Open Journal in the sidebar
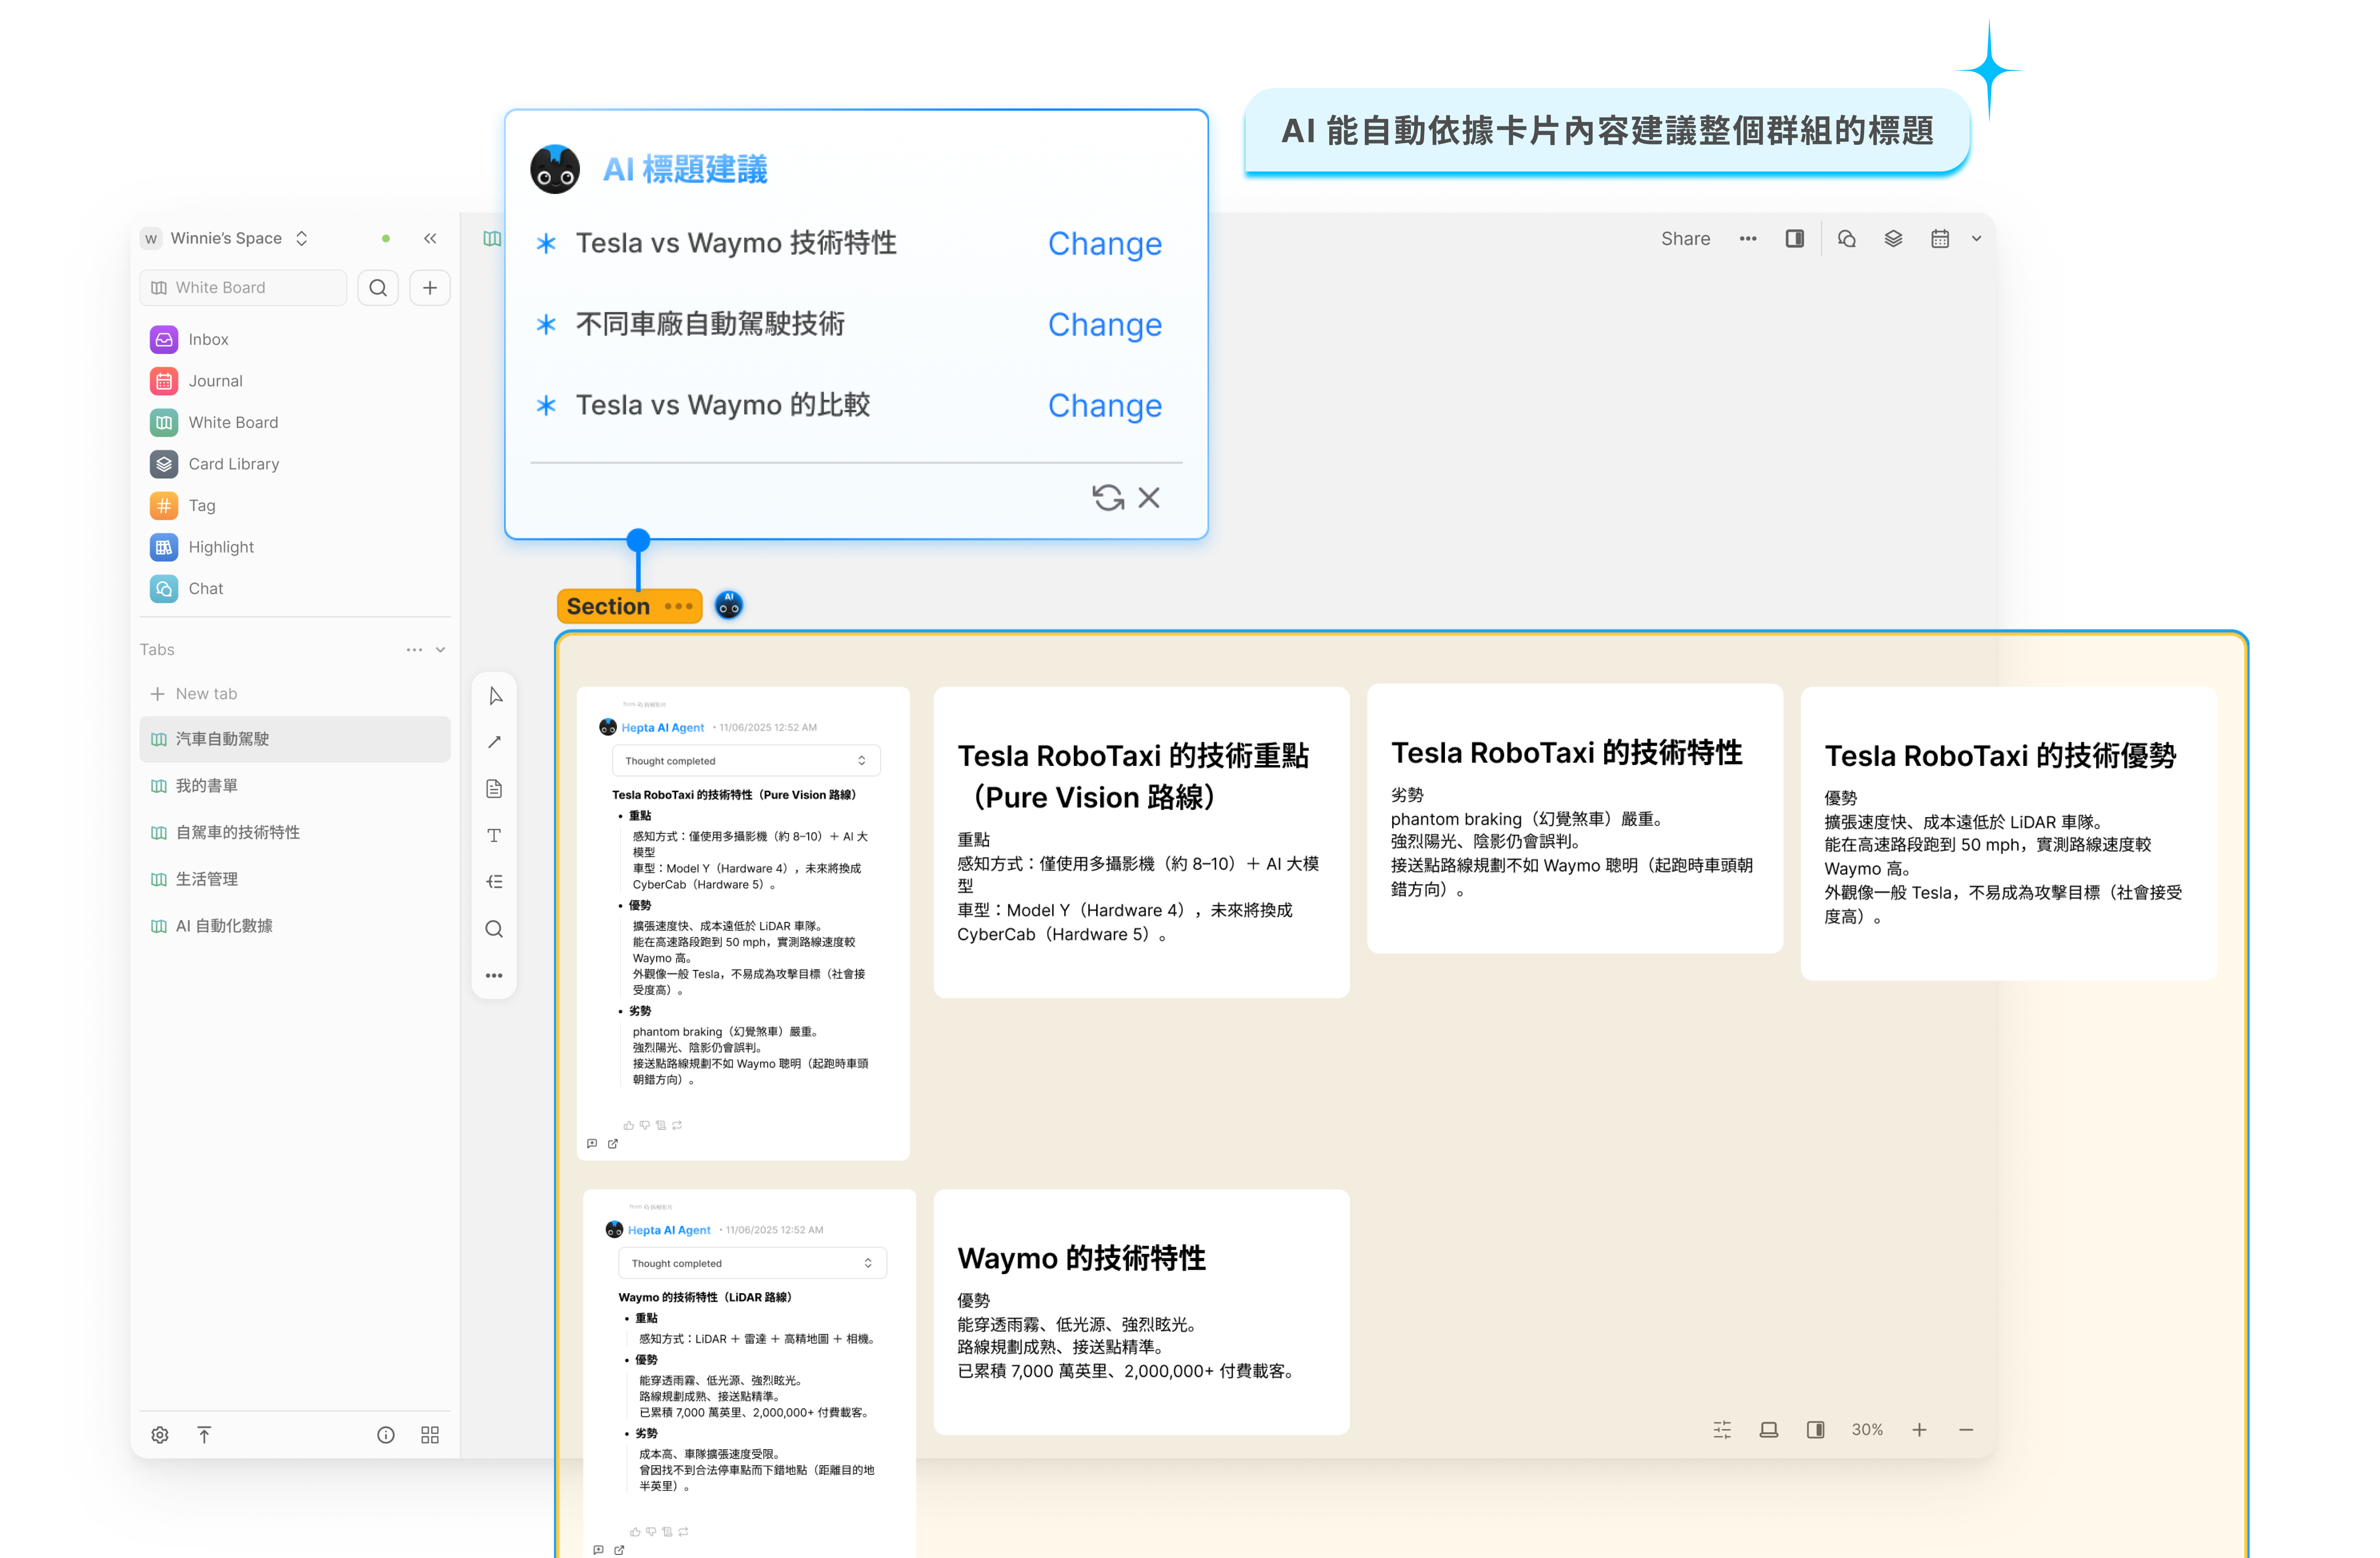The height and width of the screenshot is (1558, 2380). pyautogui.click(x=215, y=381)
